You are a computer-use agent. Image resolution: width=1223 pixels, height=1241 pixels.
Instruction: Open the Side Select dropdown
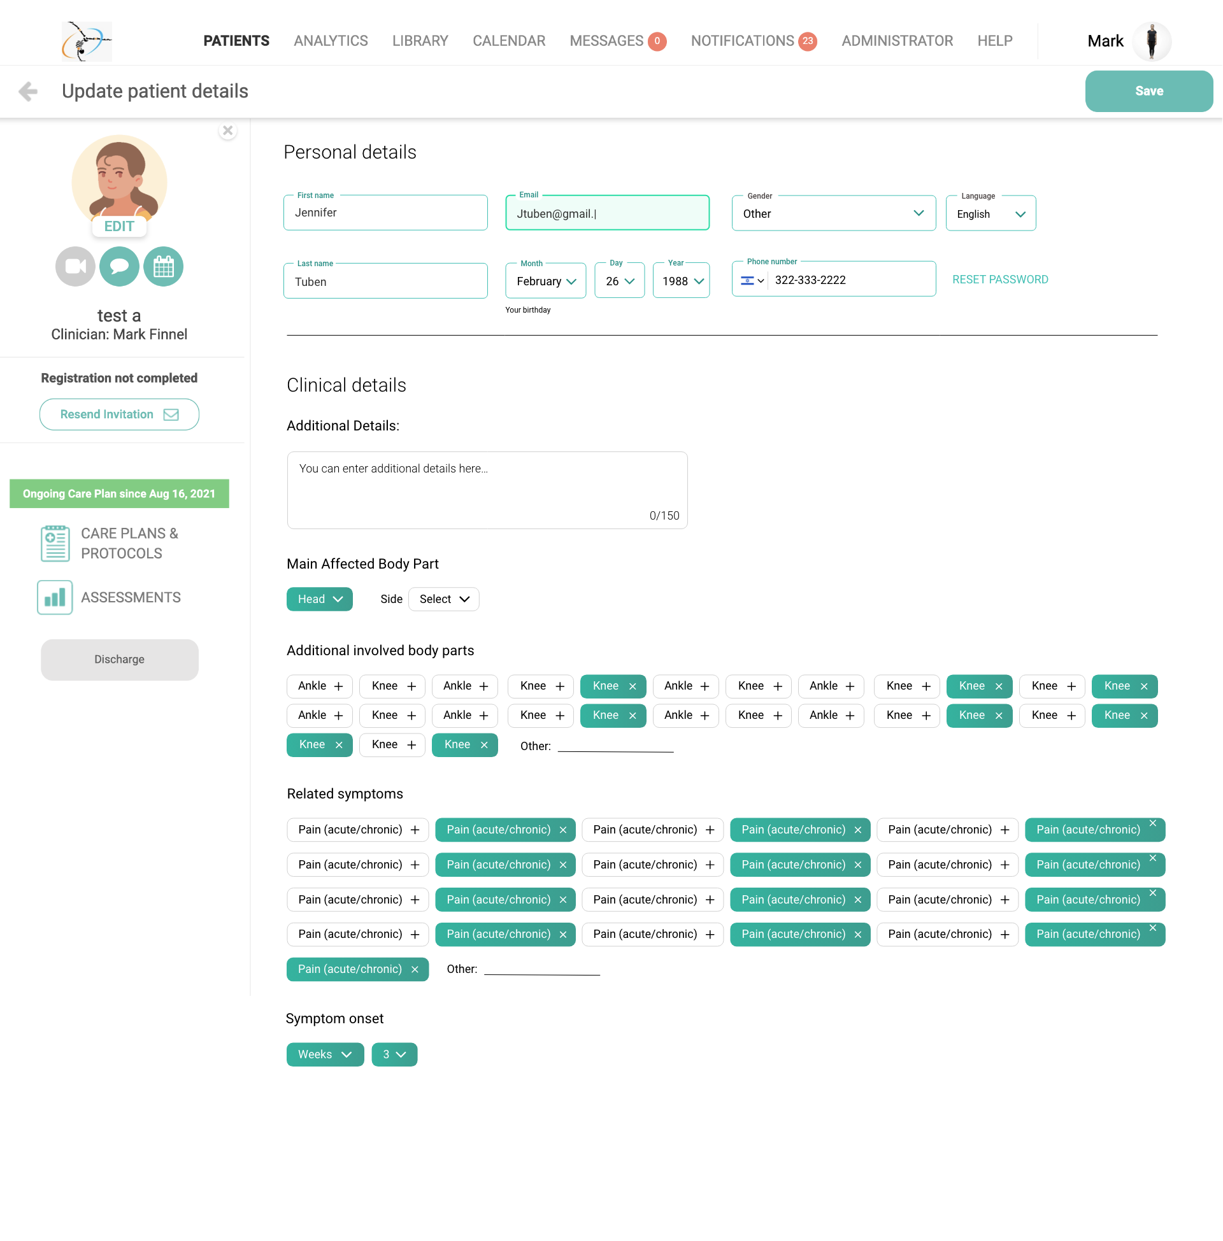click(444, 600)
